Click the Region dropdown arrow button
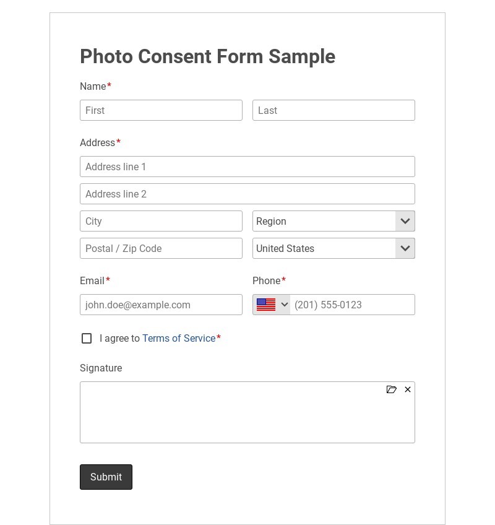The image size is (495, 525). [x=405, y=221]
